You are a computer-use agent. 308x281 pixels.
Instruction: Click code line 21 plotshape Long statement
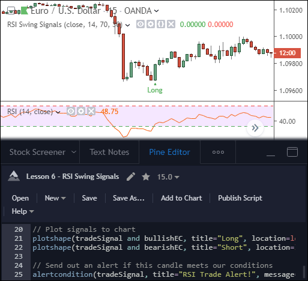[164, 238]
